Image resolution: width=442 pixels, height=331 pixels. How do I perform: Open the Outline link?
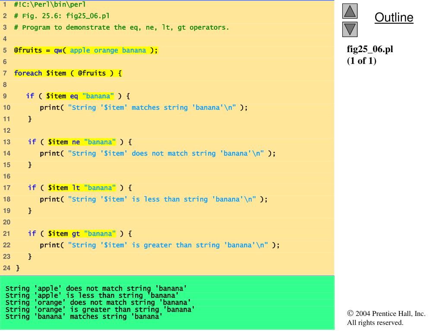pos(394,17)
